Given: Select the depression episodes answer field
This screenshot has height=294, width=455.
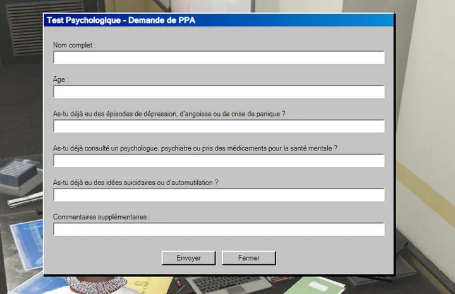Looking at the screenshot, I should (219, 126).
